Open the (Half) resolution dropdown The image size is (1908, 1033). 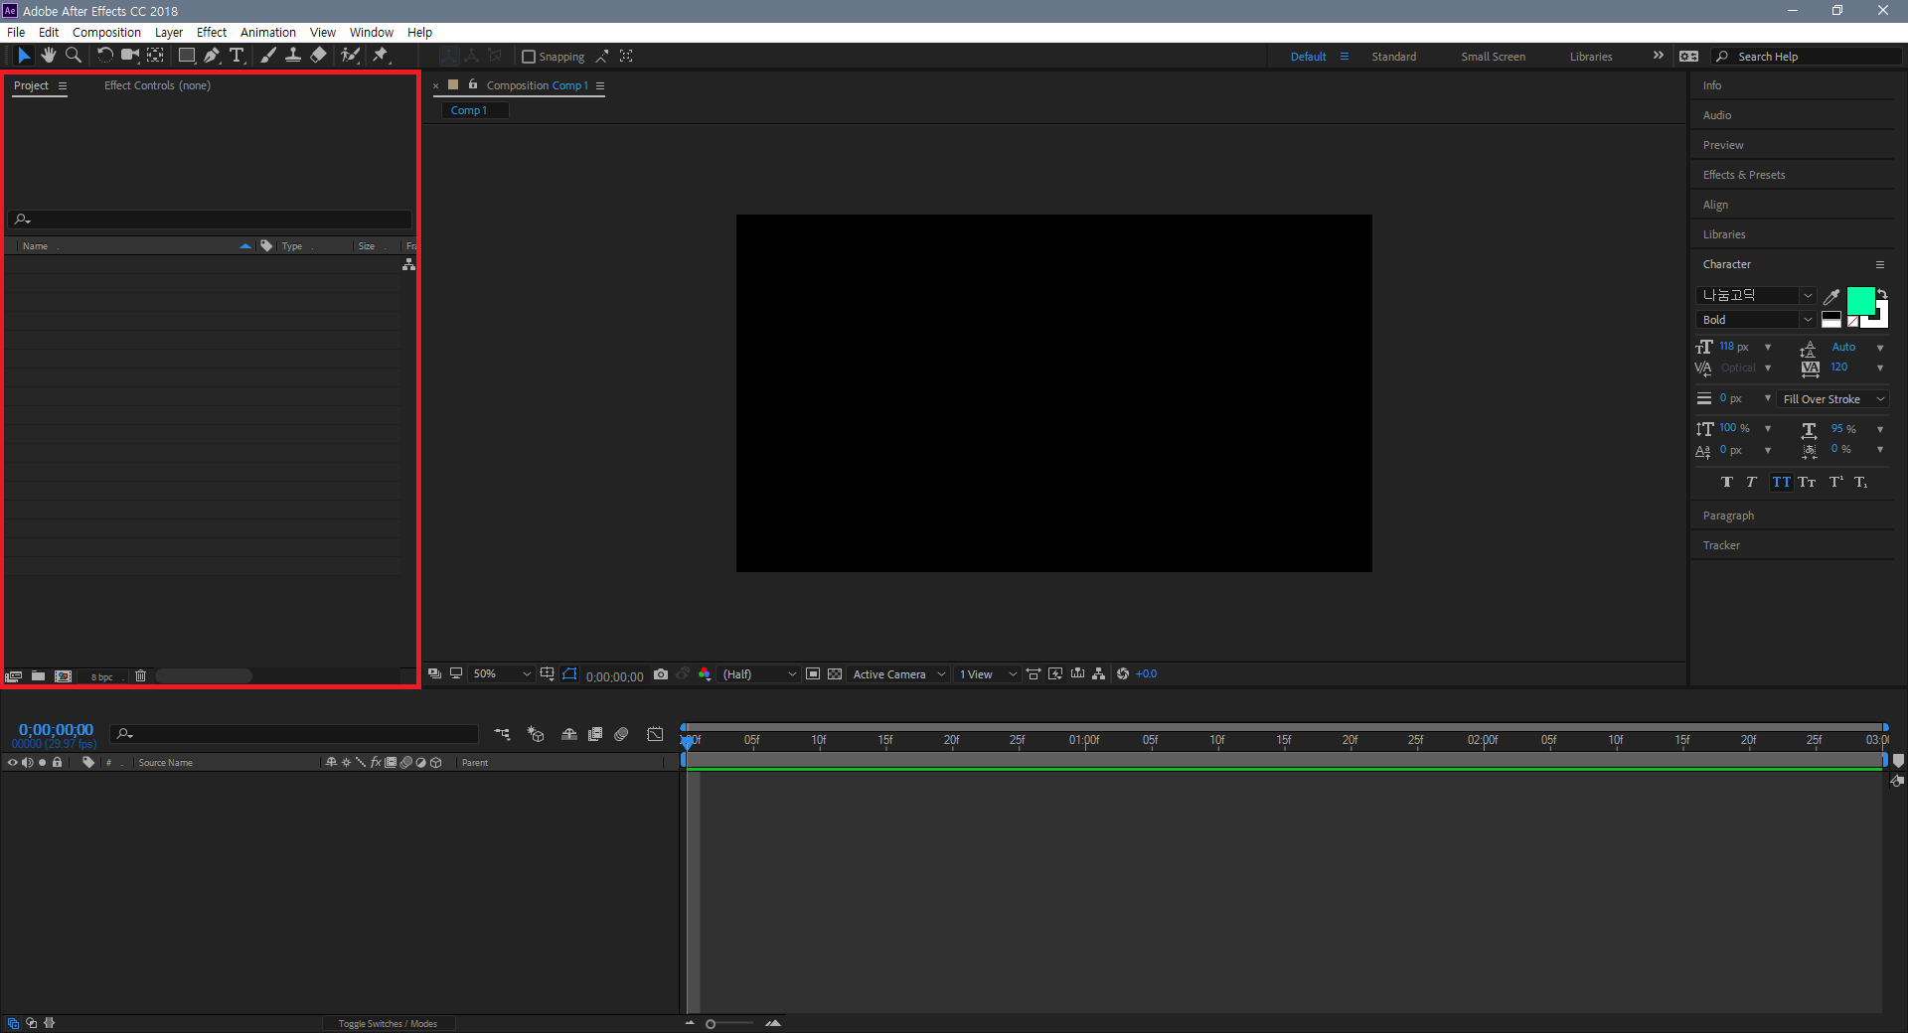coord(759,674)
